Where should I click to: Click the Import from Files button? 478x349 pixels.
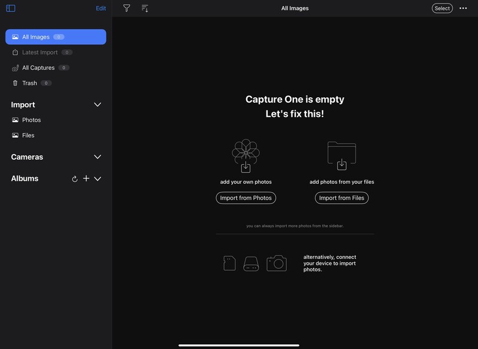click(341, 198)
